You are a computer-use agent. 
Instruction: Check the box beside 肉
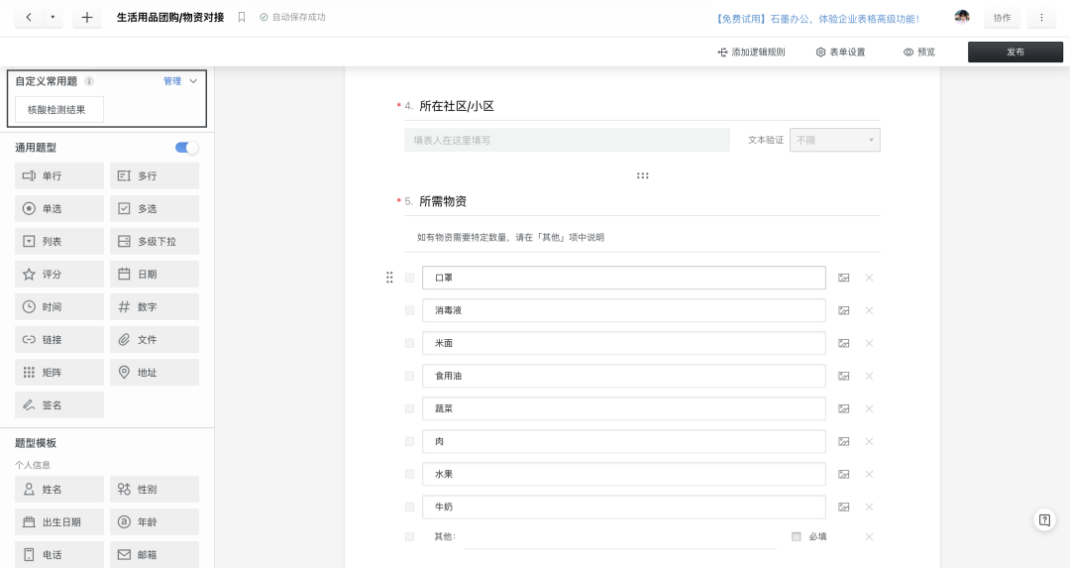pos(409,442)
